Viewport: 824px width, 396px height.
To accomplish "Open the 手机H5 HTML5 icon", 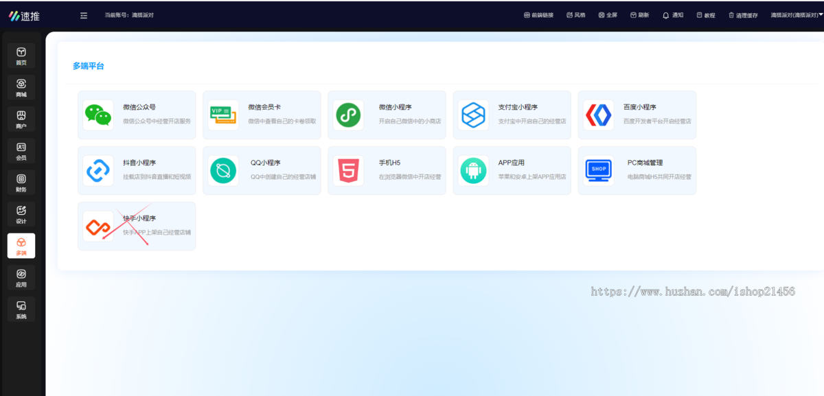I will 348,170.
